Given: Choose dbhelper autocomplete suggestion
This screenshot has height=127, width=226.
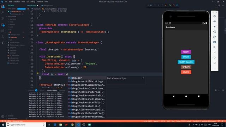Looking at the screenshot, I should pyautogui.click(x=87, y=78).
